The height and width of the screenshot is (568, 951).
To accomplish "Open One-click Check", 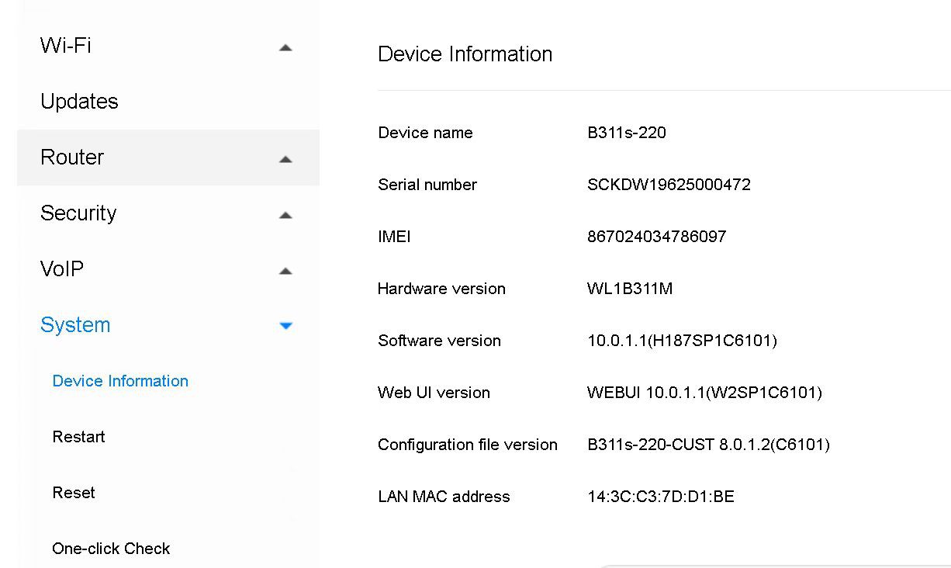I will click(111, 548).
